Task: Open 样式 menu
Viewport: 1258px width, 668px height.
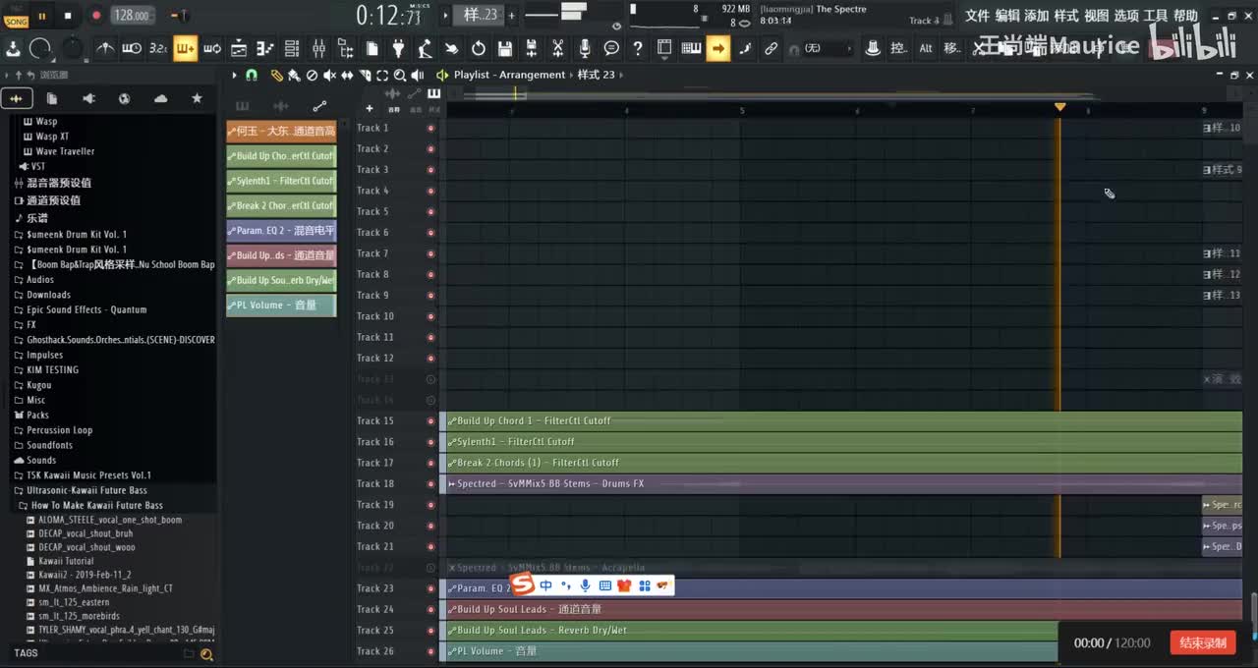Action: coord(1066,16)
